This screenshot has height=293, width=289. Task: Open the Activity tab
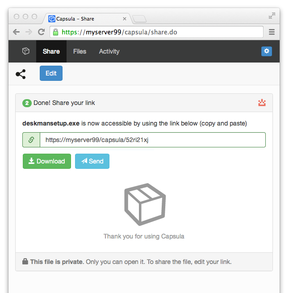tap(109, 51)
